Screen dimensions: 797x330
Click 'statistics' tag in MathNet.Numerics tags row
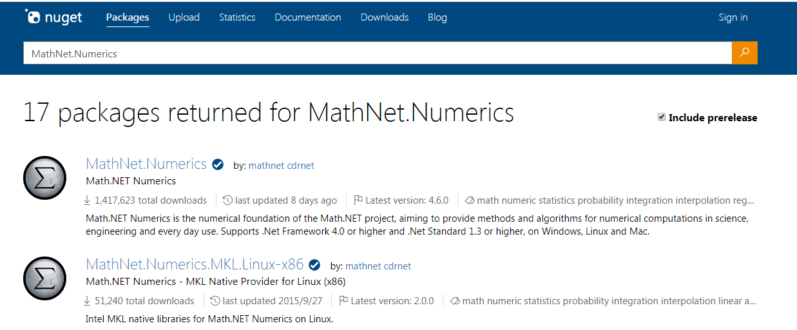[557, 200]
